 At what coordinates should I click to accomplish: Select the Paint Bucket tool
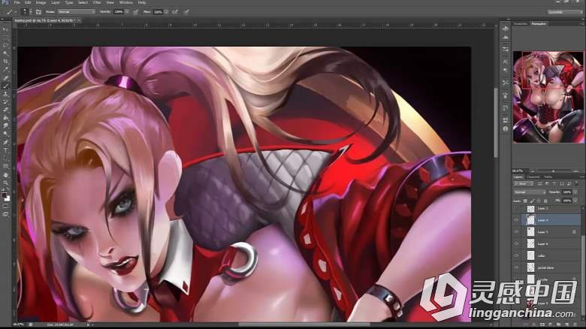(5, 118)
